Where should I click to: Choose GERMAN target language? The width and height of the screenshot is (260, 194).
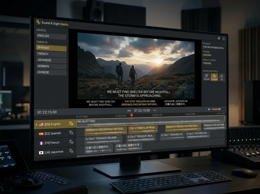tap(51, 66)
